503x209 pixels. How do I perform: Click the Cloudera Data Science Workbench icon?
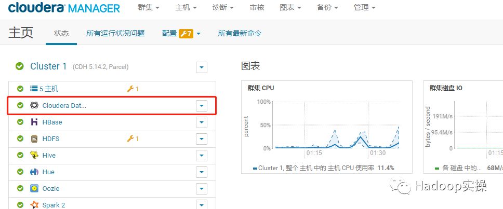click(34, 105)
